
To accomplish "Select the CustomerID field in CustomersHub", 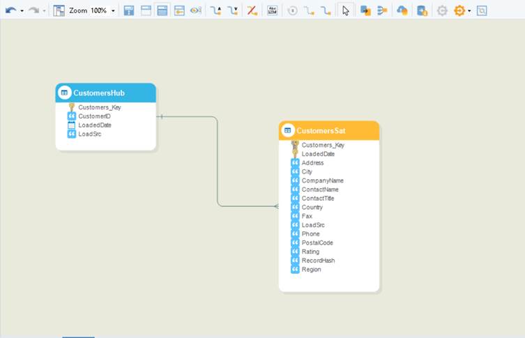I will (x=94, y=116).
